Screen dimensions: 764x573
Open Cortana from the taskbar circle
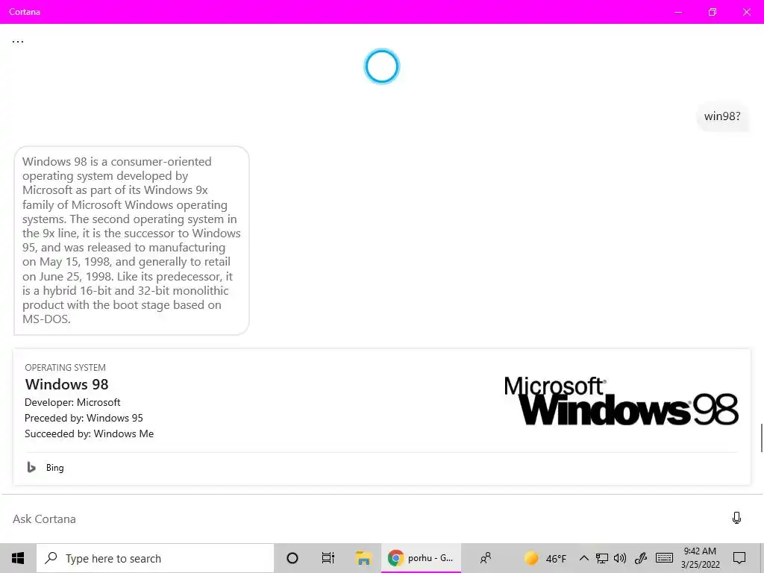[x=292, y=558]
